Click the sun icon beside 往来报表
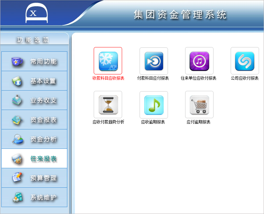Viewport: 264px width, 214px height. [17, 159]
